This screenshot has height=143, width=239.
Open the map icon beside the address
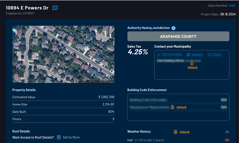tap(55, 8)
